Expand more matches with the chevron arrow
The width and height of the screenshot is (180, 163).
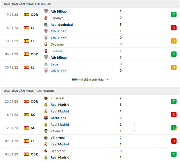point(107,80)
